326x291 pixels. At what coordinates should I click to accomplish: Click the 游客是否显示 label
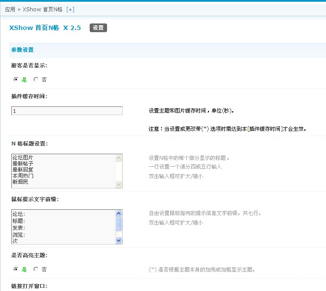click(29, 66)
